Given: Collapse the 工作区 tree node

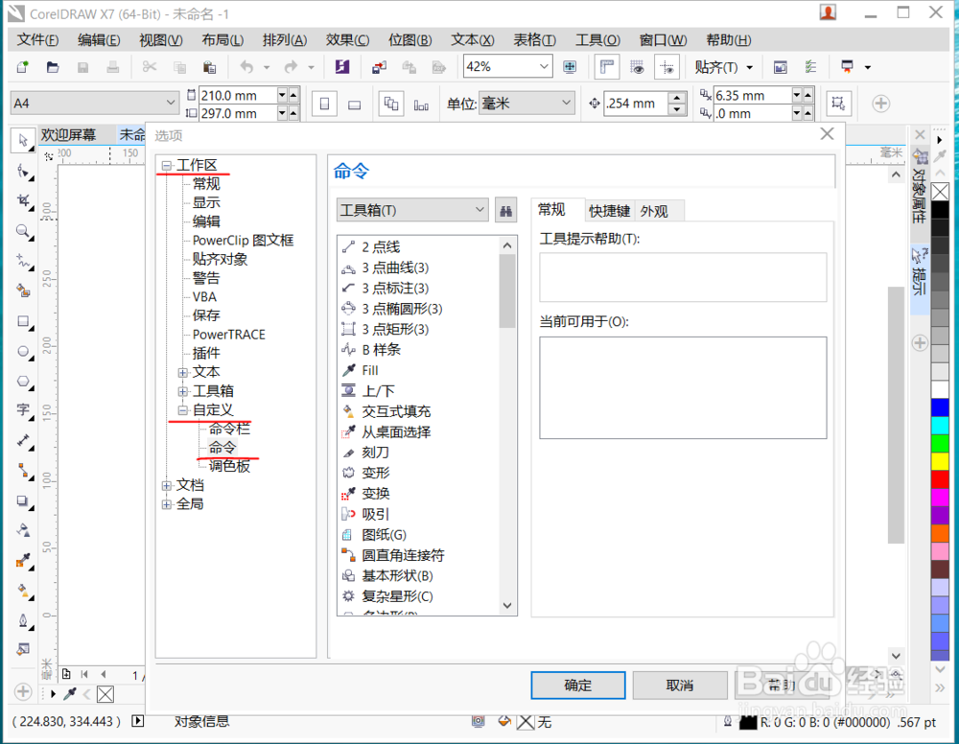Looking at the screenshot, I should click(166, 166).
